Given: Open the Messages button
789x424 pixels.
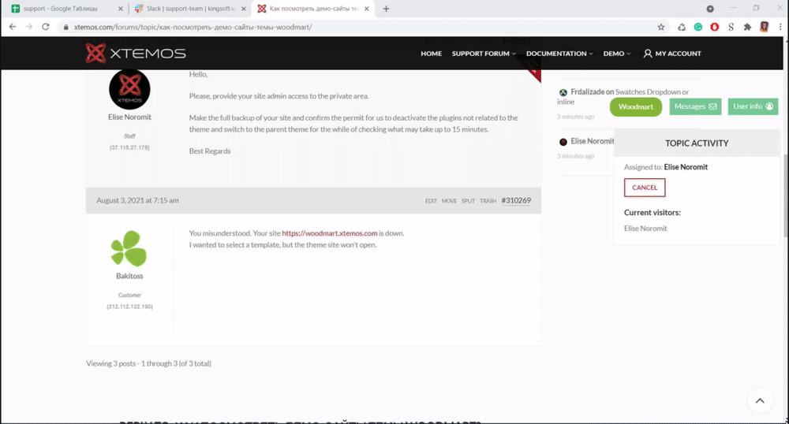Looking at the screenshot, I should tap(695, 106).
